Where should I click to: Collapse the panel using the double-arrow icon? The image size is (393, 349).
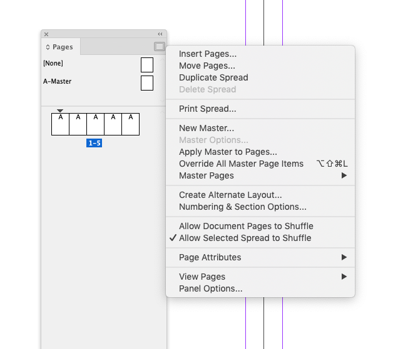[160, 34]
